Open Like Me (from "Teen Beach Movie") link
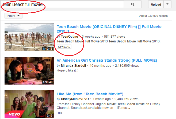 90,94
